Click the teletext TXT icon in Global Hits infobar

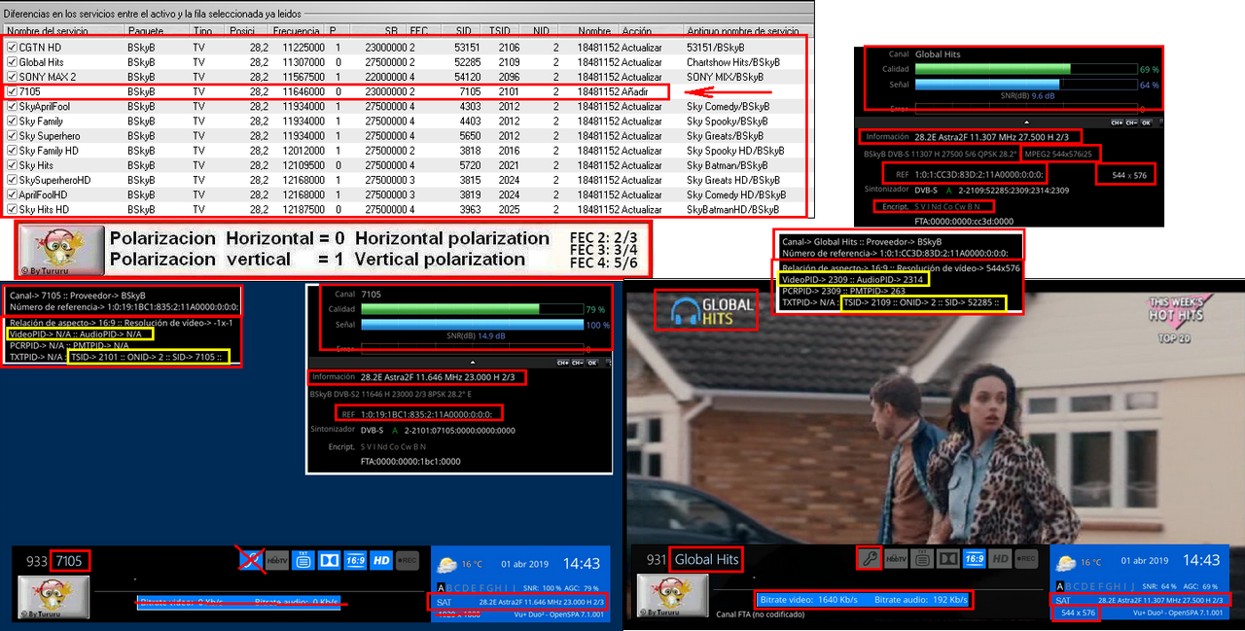click(x=922, y=559)
